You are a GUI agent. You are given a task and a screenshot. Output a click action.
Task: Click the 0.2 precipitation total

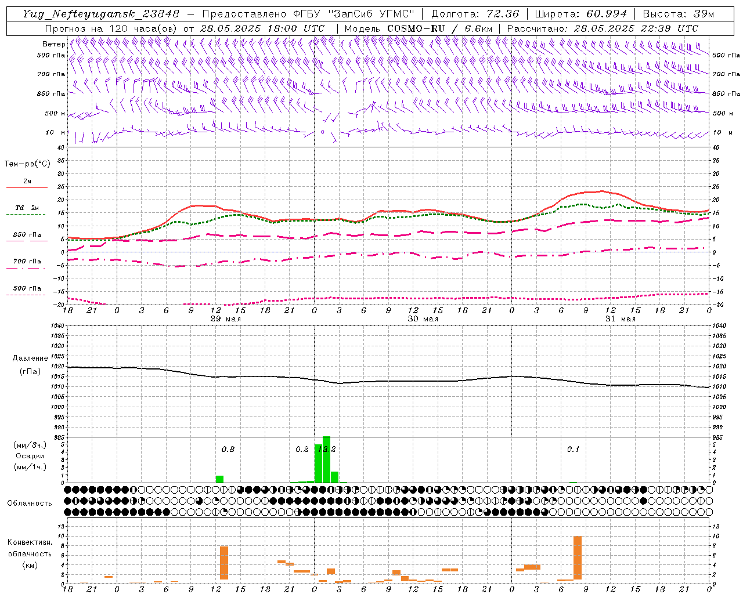302,449
